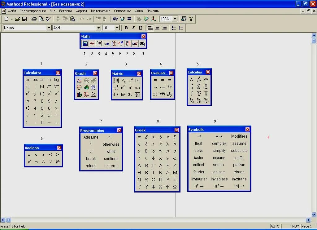317x230 pixels.
Task: Open the Resource Center icon
Action: [x=184, y=19]
